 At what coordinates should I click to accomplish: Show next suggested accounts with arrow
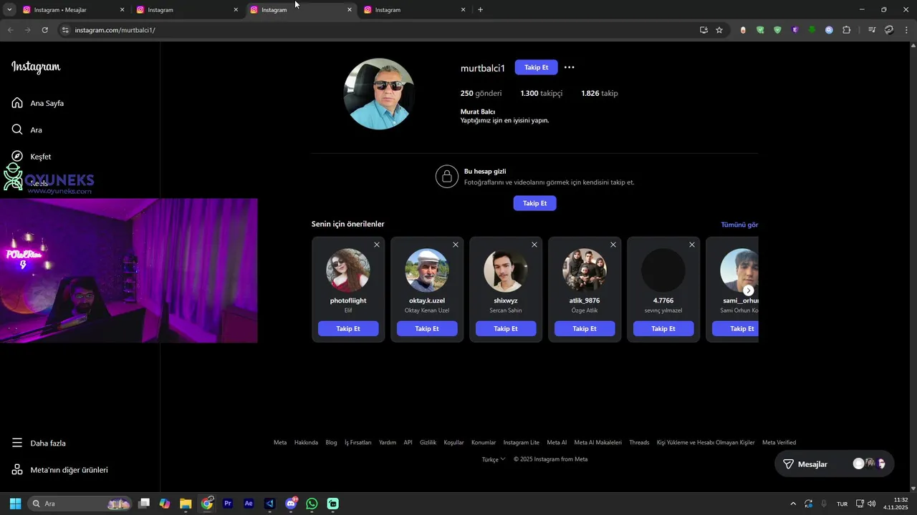click(749, 290)
